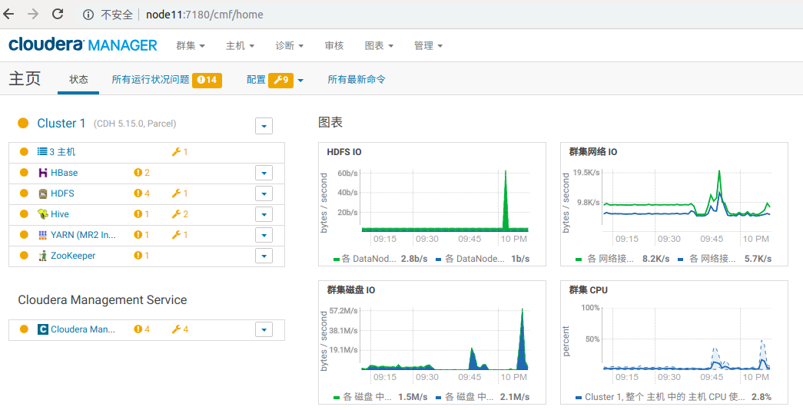The width and height of the screenshot is (803, 410).
Task: Click green DataNode legend swatch, HDFS IO
Action: click(337, 260)
